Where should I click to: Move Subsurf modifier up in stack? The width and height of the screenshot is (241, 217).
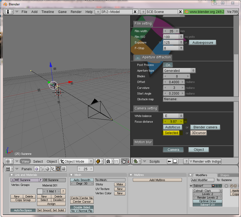click(232, 186)
